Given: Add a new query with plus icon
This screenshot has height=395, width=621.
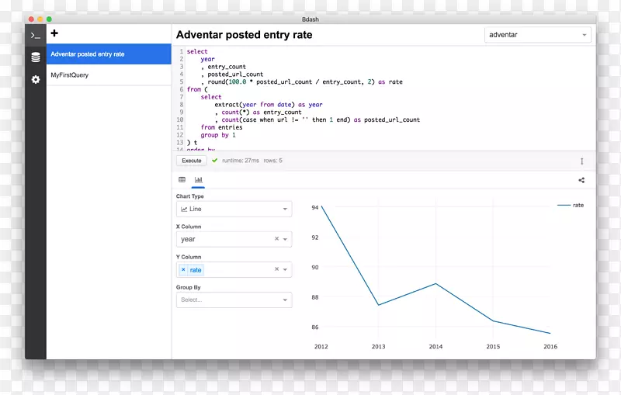Looking at the screenshot, I should [x=54, y=33].
